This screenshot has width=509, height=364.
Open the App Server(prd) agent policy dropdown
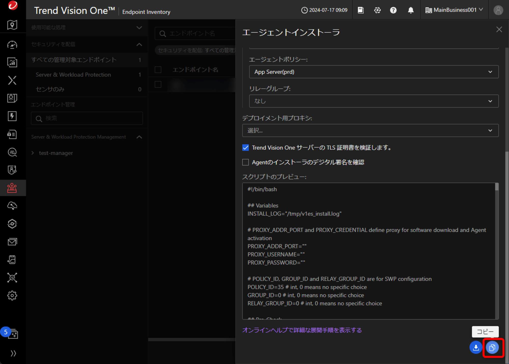(x=374, y=72)
